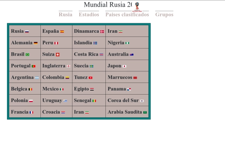Click the Japanese flag beside Japon
This screenshot has width=225, height=168.
coord(125,66)
